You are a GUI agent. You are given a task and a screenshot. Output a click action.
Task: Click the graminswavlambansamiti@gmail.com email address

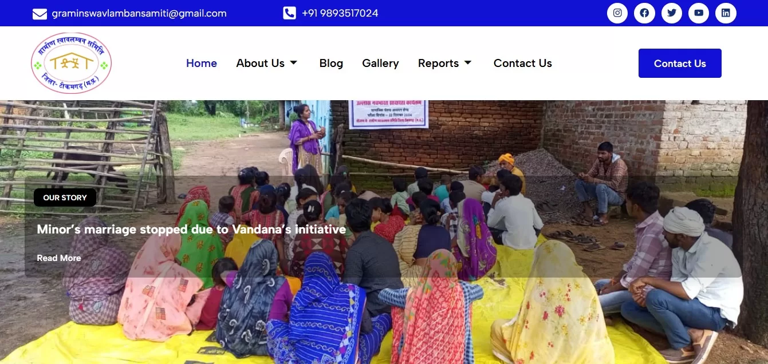click(x=139, y=13)
